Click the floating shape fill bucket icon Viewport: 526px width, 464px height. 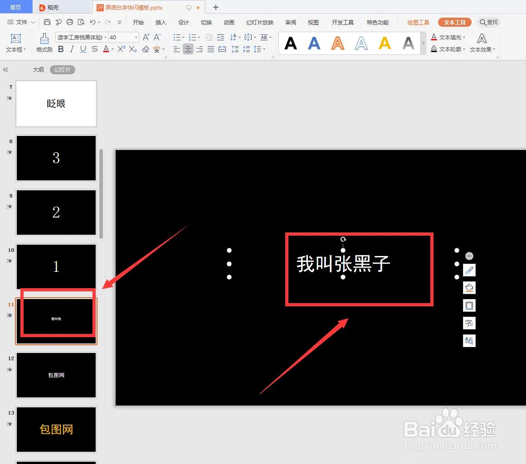[x=469, y=288]
